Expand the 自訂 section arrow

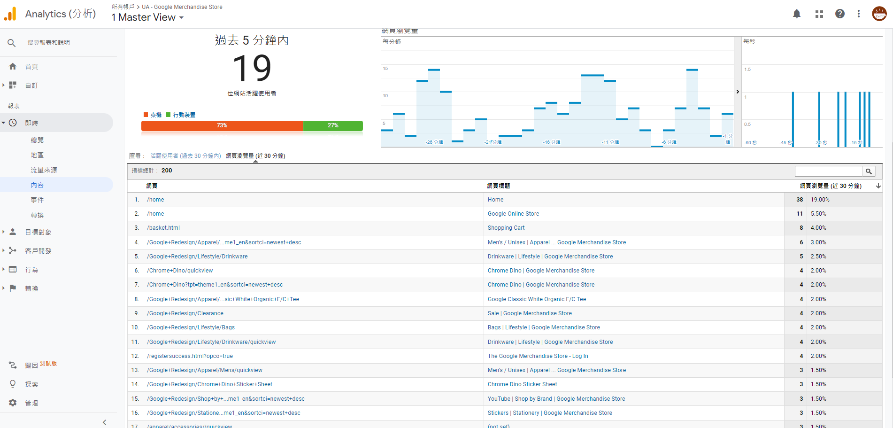(3, 85)
